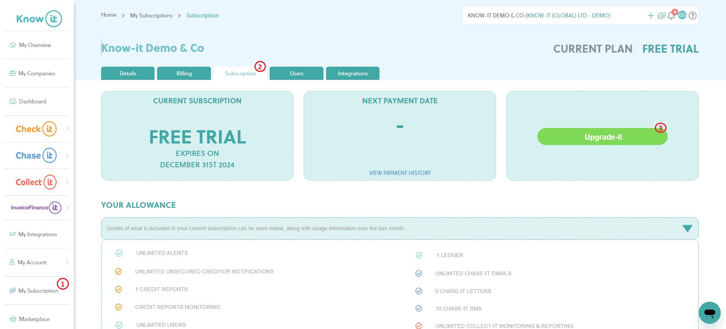Switch to the Integrations tab
The height and width of the screenshot is (329, 726).
point(353,73)
